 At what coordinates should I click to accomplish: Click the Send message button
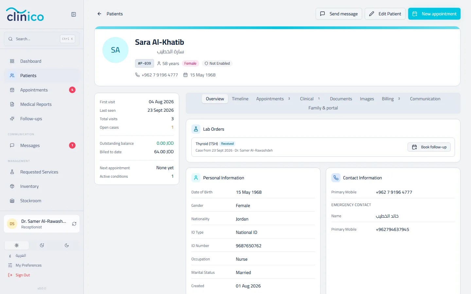(339, 14)
